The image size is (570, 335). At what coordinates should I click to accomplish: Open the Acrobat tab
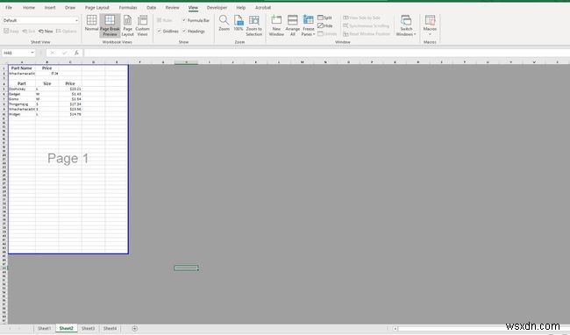click(263, 7)
